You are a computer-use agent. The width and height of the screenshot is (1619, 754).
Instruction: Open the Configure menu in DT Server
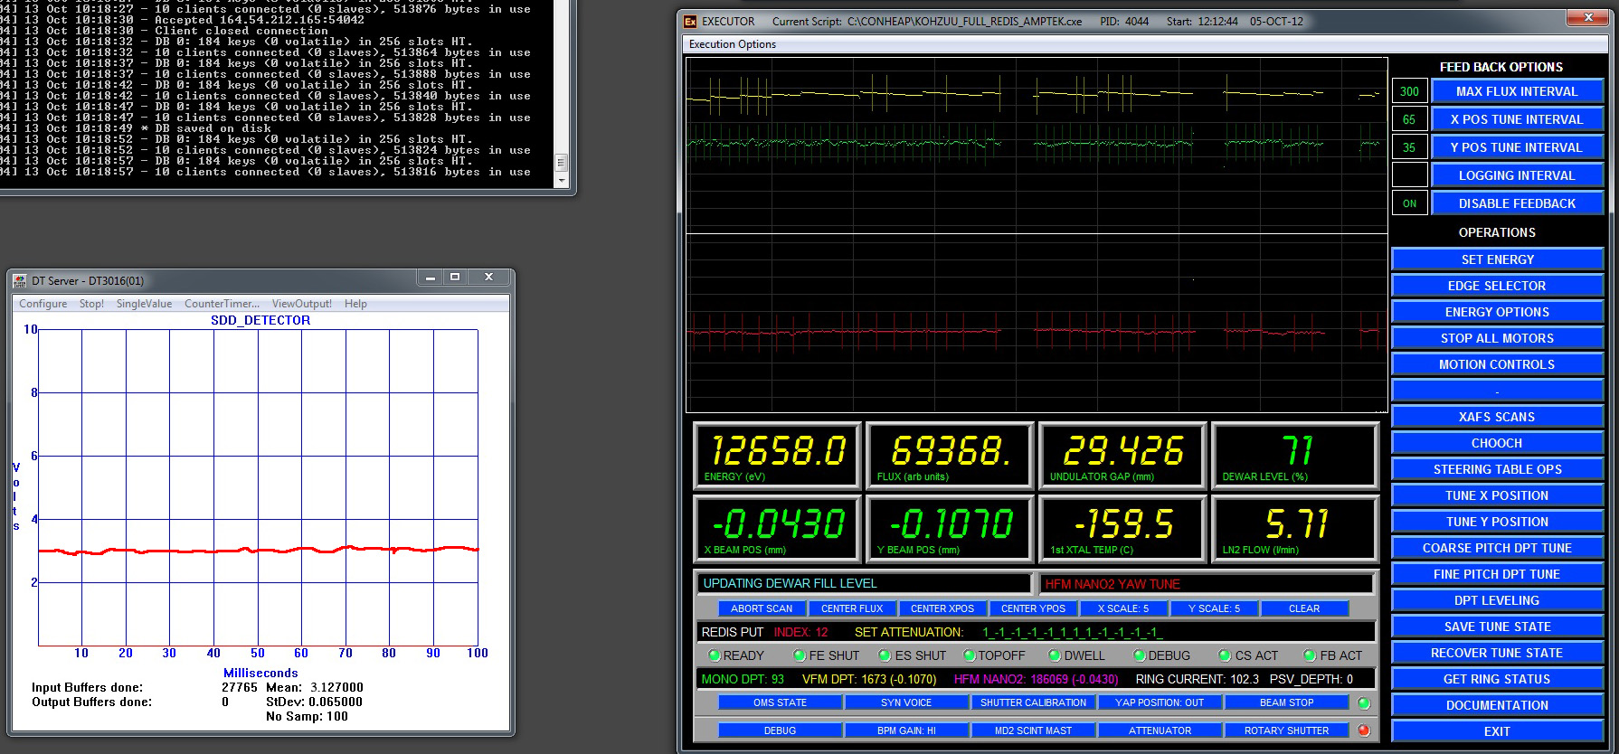coord(43,304)
